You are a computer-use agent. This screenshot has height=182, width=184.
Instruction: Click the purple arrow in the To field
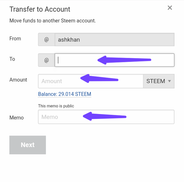click(x=124, y=60)
